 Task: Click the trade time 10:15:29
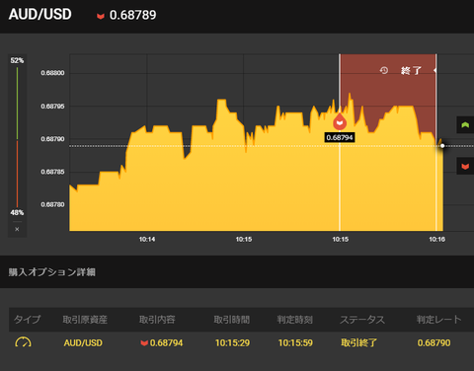pyautogui.click(x=232, y=343)
